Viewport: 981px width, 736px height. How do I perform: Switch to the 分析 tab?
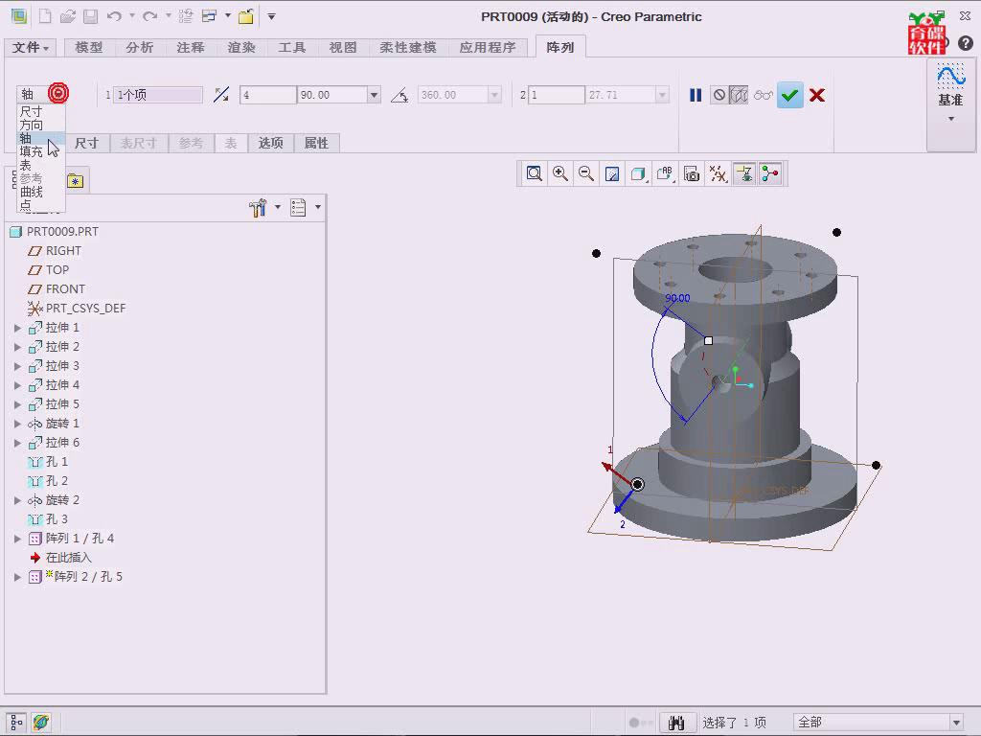139,48
